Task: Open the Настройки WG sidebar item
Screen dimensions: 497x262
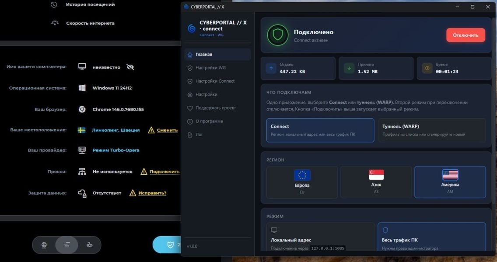Action: (210, 68)
